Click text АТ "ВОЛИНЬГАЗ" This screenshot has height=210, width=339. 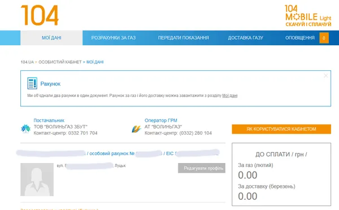(163, 127)
